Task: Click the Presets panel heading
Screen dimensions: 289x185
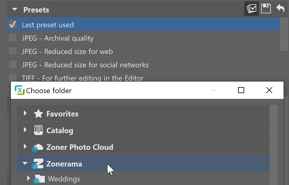Action: click(36, 10)
